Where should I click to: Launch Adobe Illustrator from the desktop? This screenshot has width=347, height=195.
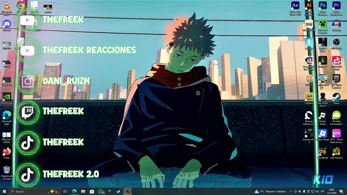[309, 8]
